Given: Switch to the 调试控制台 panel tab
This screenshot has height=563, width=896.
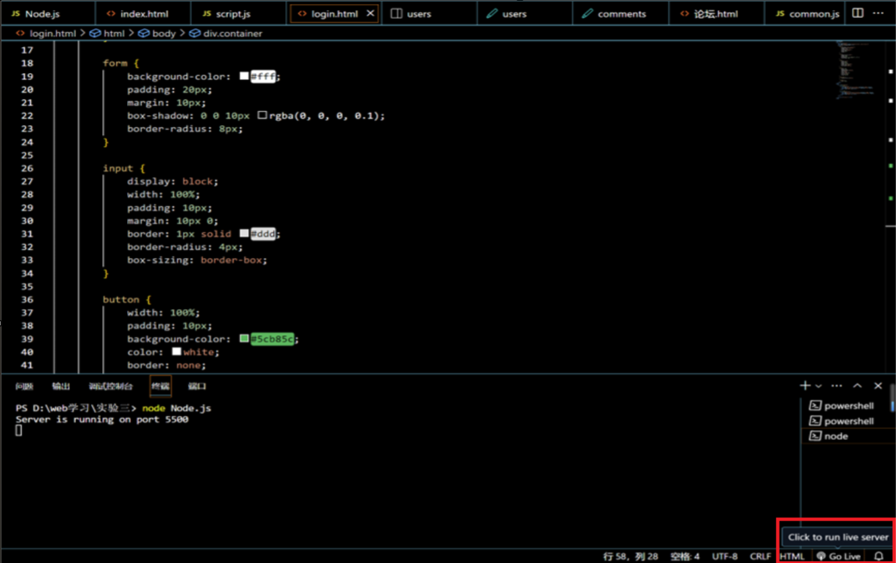Looking at the screenshot, I should [110, 386].
